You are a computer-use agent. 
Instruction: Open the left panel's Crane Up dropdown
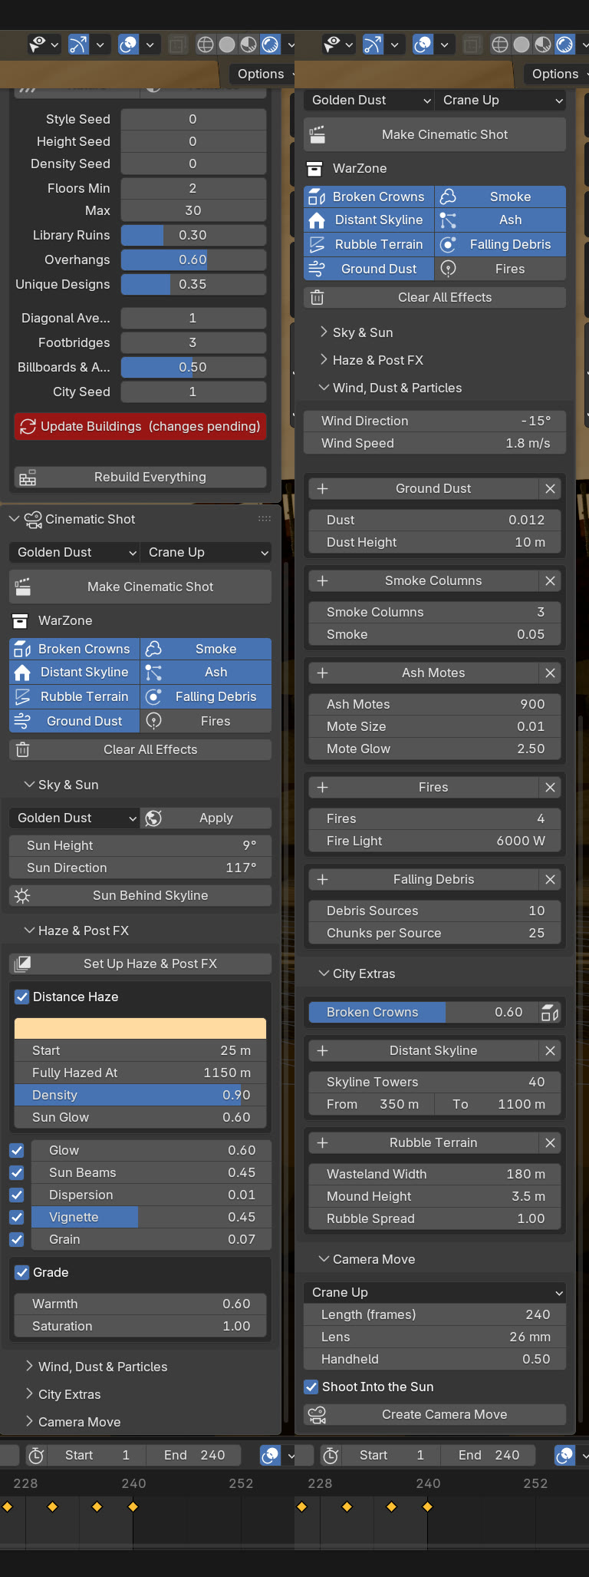tap(206, 553)
